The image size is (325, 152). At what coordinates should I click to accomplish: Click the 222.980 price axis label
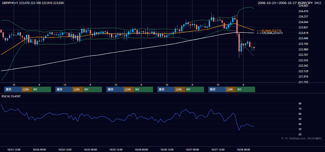pos(303,49)
